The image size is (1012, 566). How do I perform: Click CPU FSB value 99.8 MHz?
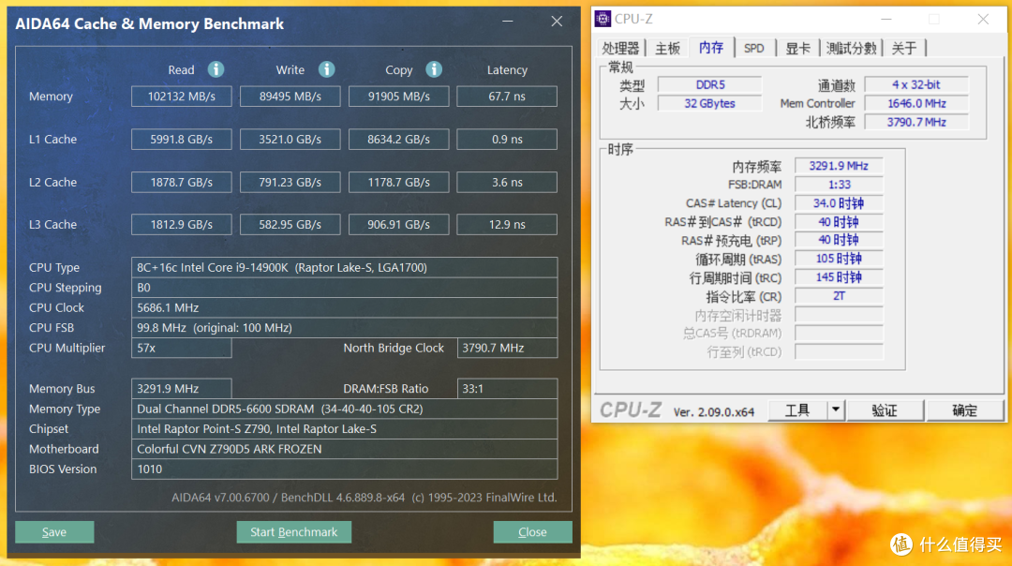[344, 327]
